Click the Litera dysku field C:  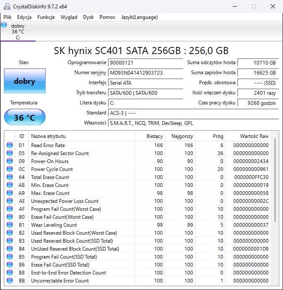point(145,103)
